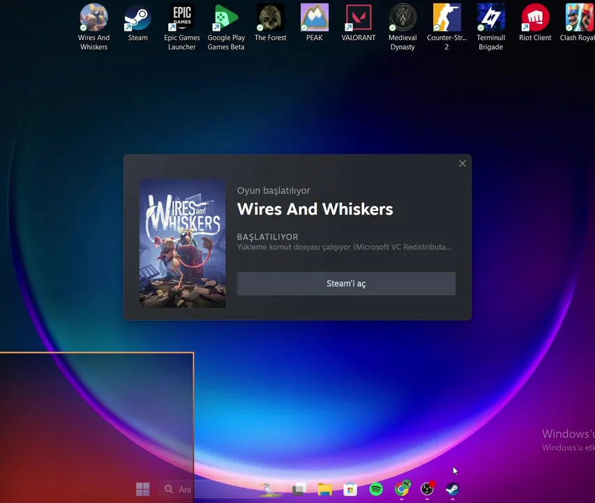Select the Counter-Strike 2 desktop icon

[446, 27]
